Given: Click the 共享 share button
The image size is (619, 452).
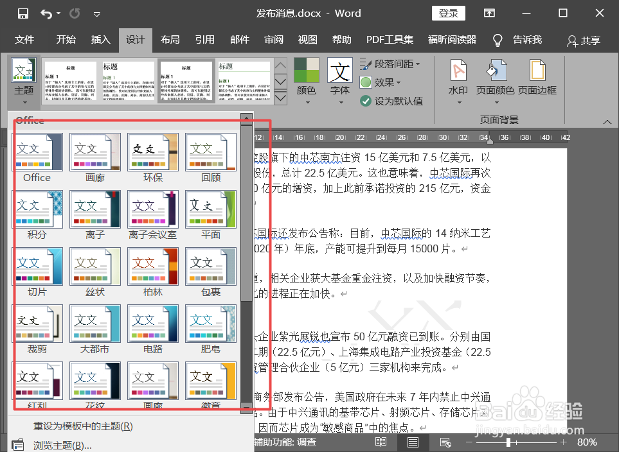Looking at the screenshot, I should [584, 40].
